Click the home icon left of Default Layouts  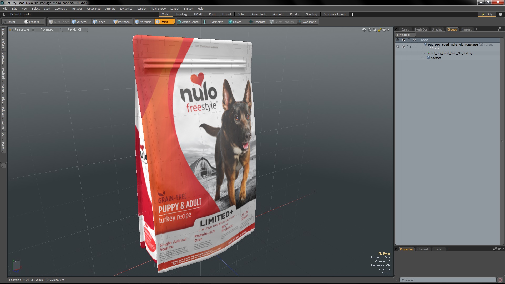point(4,14)
